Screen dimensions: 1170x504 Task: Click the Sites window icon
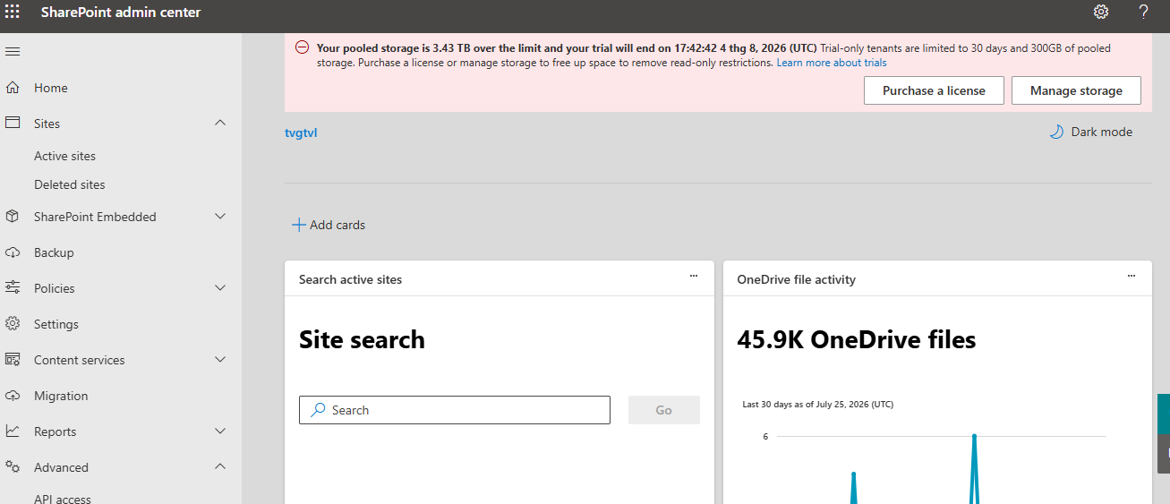click(x=13, y=123)
